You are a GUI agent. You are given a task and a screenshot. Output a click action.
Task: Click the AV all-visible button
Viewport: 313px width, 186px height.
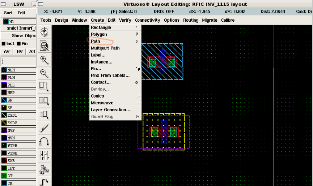click(x=7, y=52)
